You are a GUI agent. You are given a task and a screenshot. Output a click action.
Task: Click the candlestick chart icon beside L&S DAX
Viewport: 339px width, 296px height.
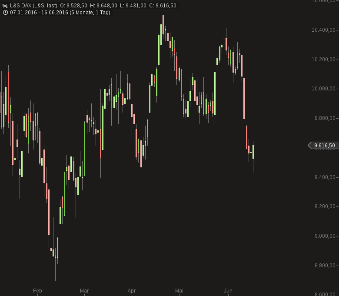tap(5, 6)
